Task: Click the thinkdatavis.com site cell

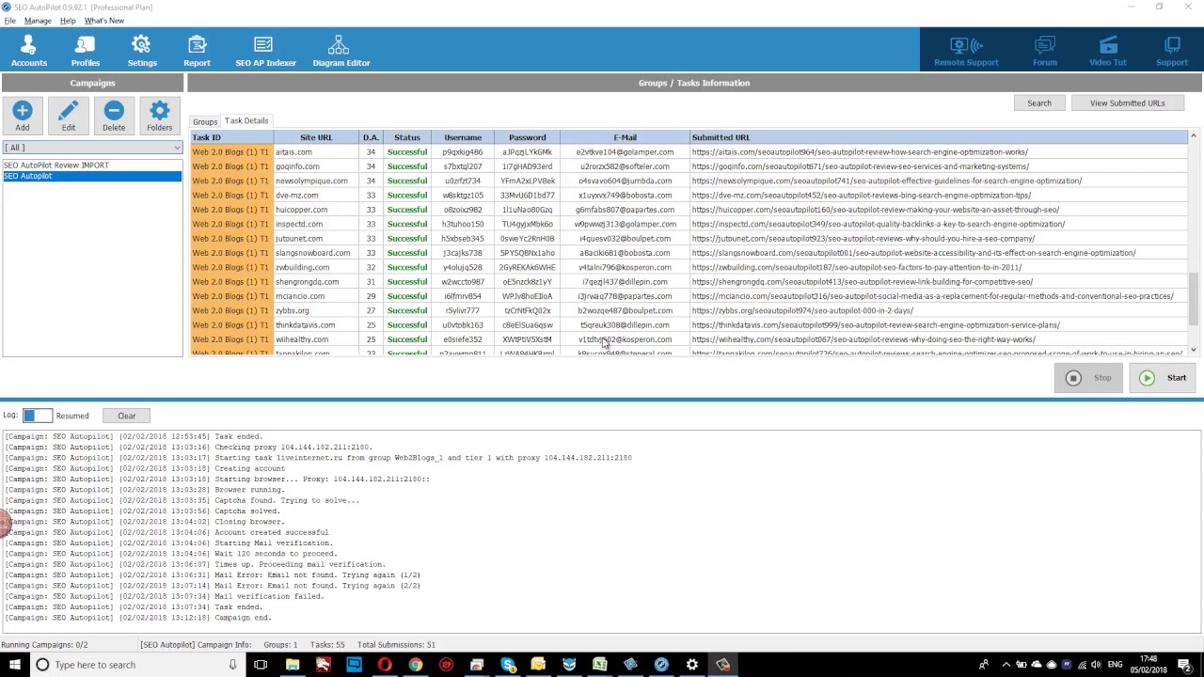Action: click(x=316, y=325)
